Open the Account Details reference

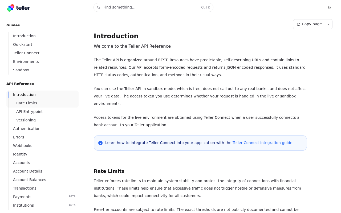(x=28, y=171)
